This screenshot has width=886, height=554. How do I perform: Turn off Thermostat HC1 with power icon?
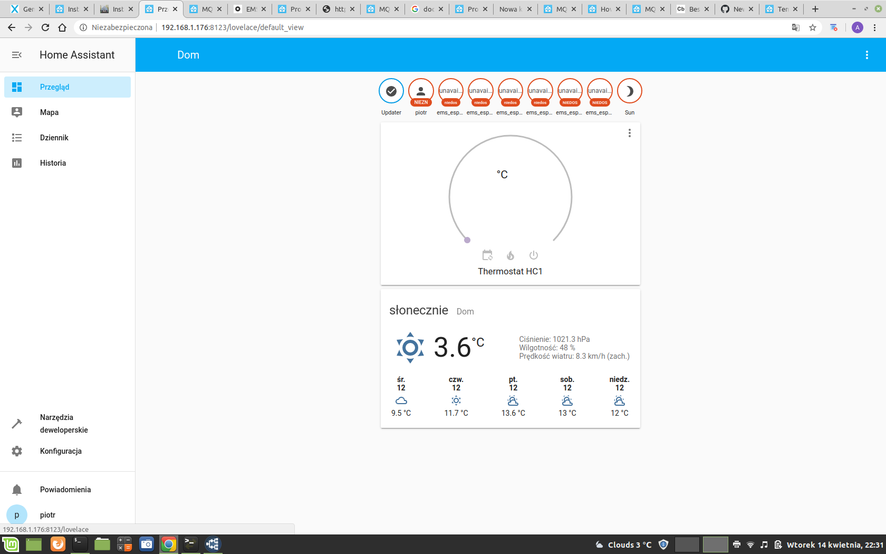point(533,255)
